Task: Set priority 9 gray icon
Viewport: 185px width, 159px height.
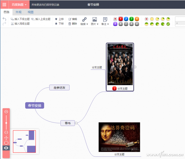Action: (137, 24)
